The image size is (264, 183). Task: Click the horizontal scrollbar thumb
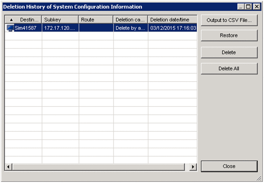tap(98, 167)
